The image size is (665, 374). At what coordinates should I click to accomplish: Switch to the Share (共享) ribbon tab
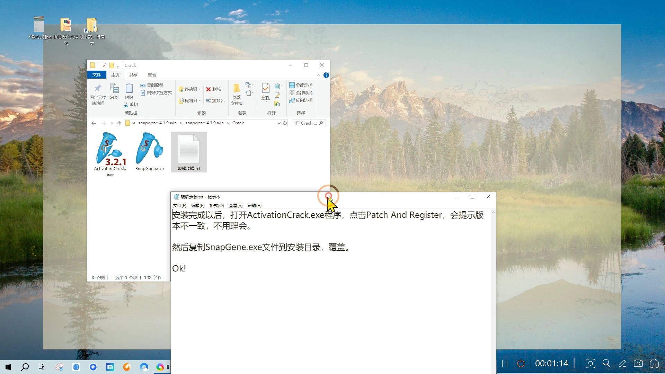point(134,75)
